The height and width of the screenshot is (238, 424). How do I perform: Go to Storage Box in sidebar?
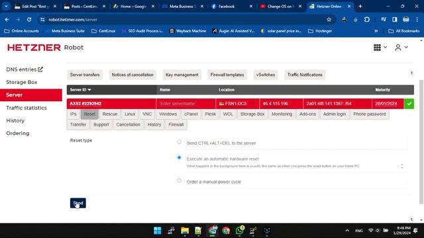[x=22, y=82]
